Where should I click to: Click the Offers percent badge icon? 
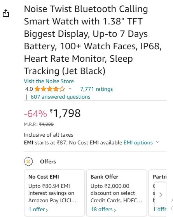point(28,161)
